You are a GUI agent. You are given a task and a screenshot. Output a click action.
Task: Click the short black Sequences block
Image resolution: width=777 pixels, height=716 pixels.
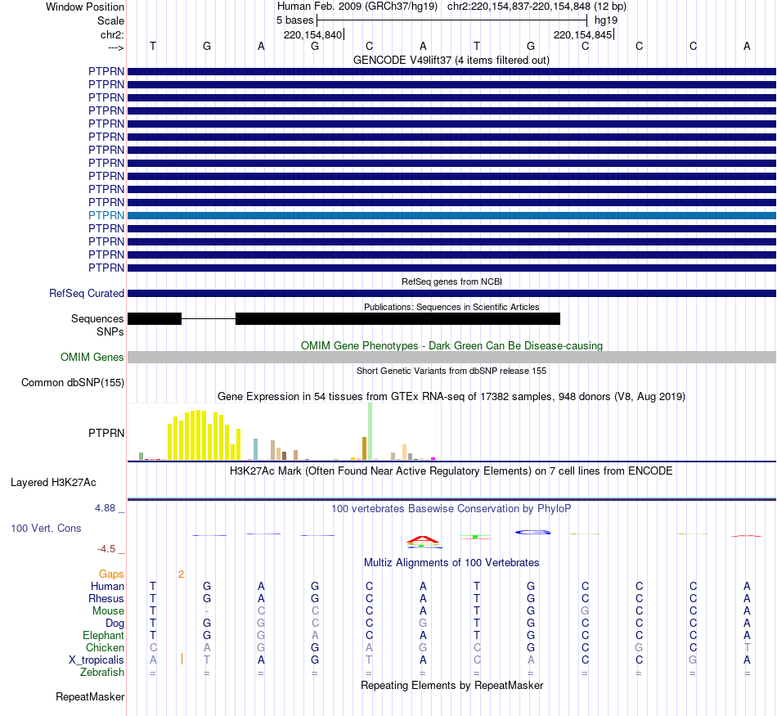pos(155,319)
